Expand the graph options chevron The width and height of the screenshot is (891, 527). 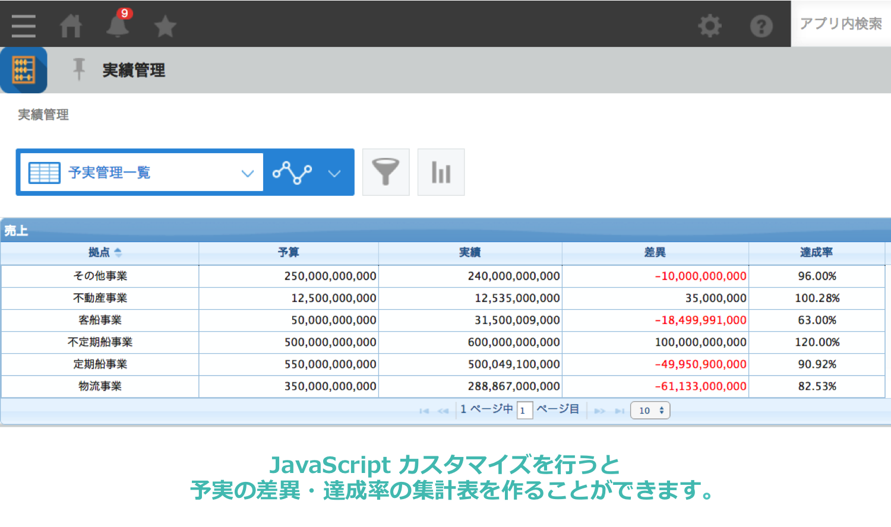334,173
